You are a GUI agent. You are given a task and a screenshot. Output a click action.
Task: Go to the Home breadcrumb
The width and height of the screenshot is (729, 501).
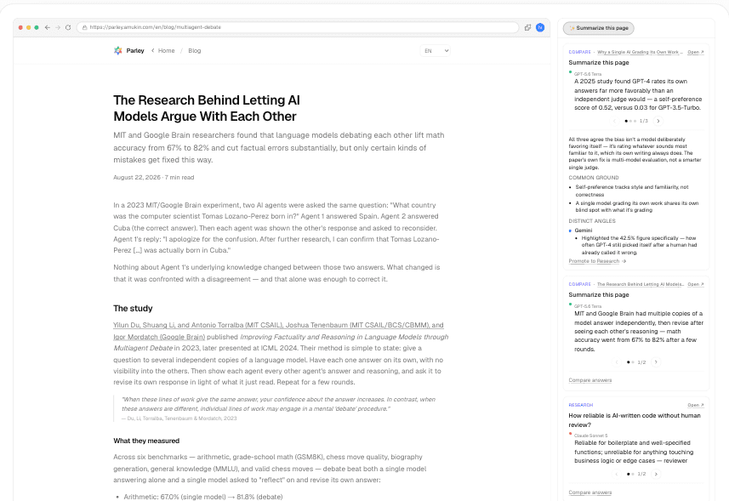167,51
